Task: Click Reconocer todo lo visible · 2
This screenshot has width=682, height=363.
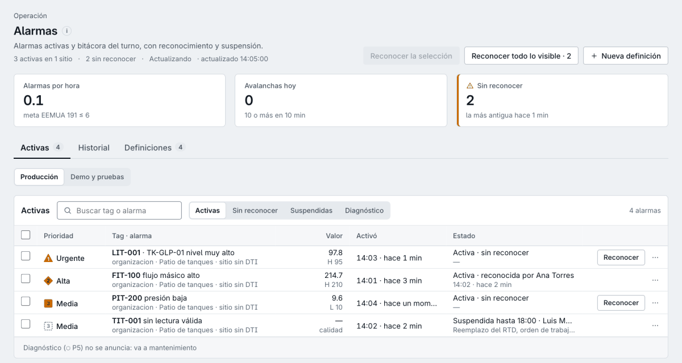Action: point(521,56)
